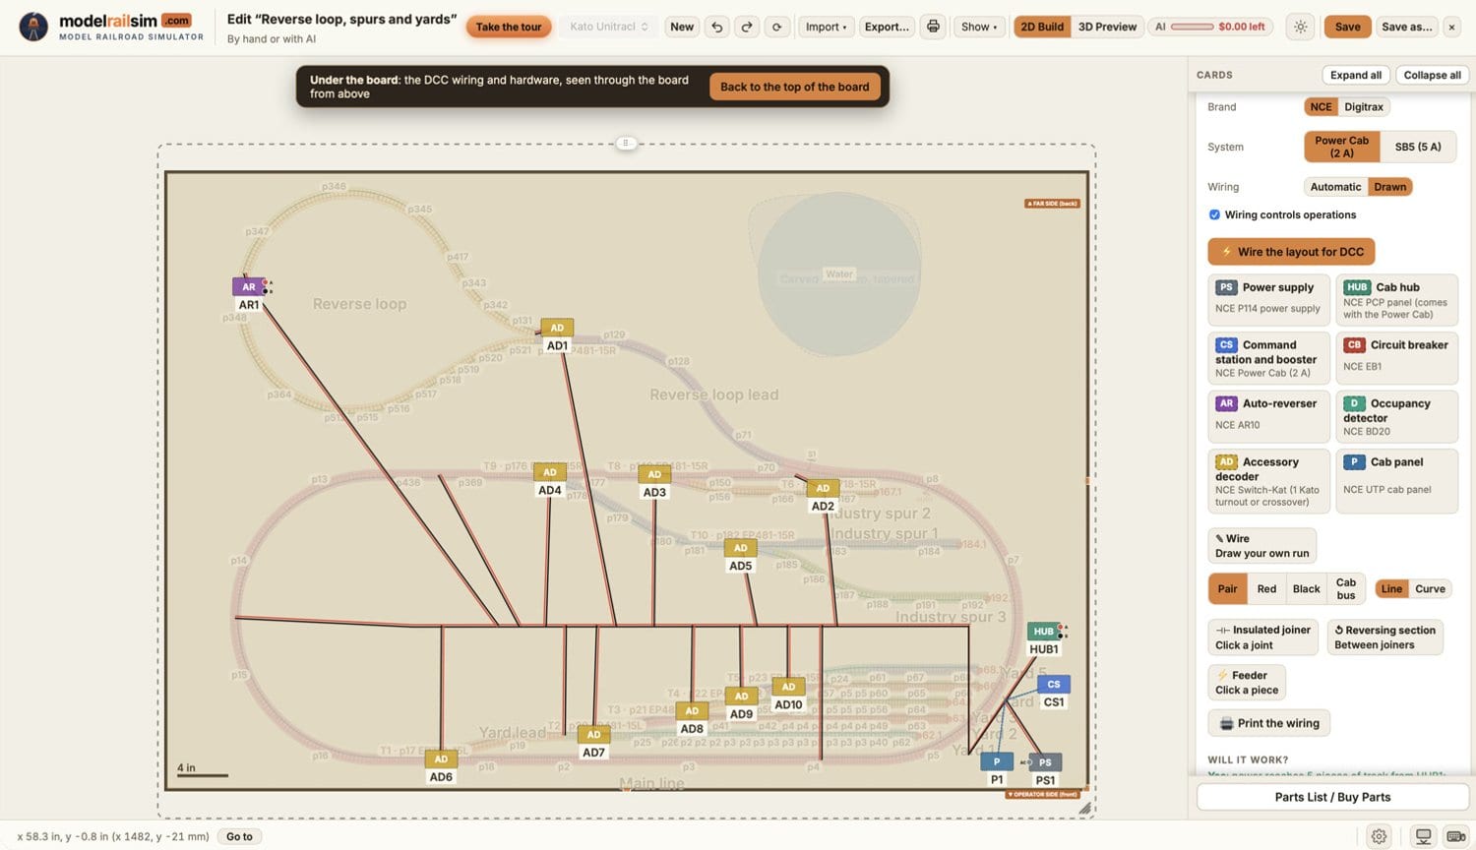Select NCE brand option
1476x850 pixels.
click(1321, 107)
